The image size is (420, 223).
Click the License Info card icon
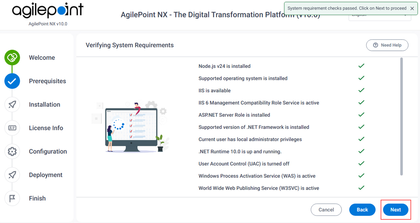[12, 128]
